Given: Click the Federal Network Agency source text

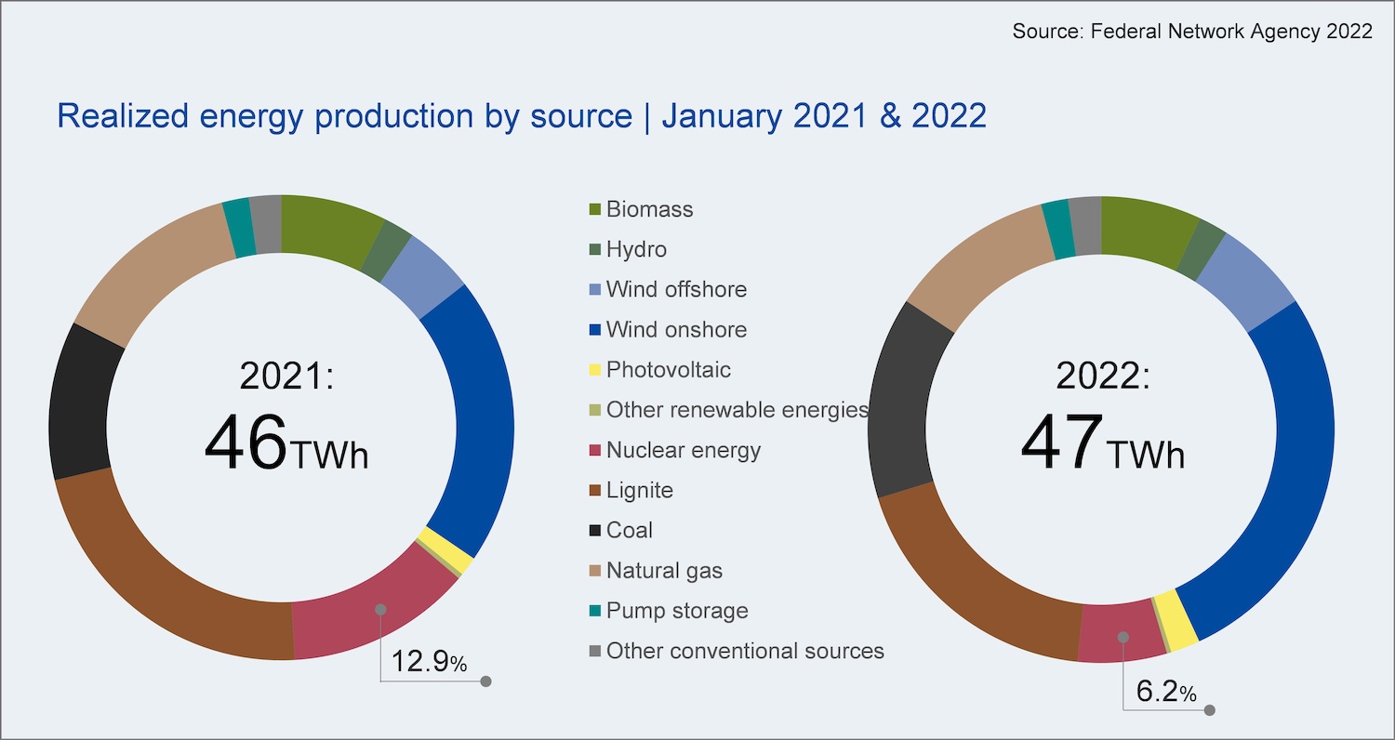Looking at the screenshot, I should (1191, 32).
